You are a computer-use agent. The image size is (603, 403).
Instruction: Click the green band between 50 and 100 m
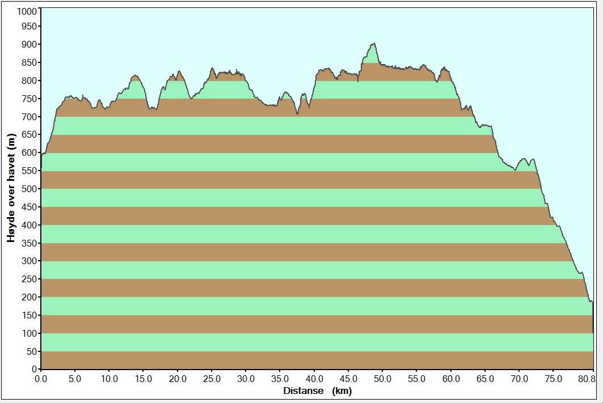pos(317,342)
